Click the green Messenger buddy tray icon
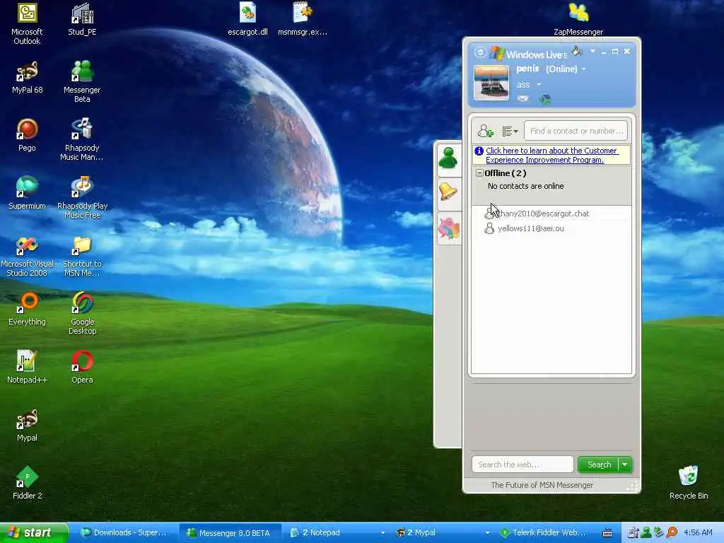This screenshot has height=543, width=724. (646, 533)
